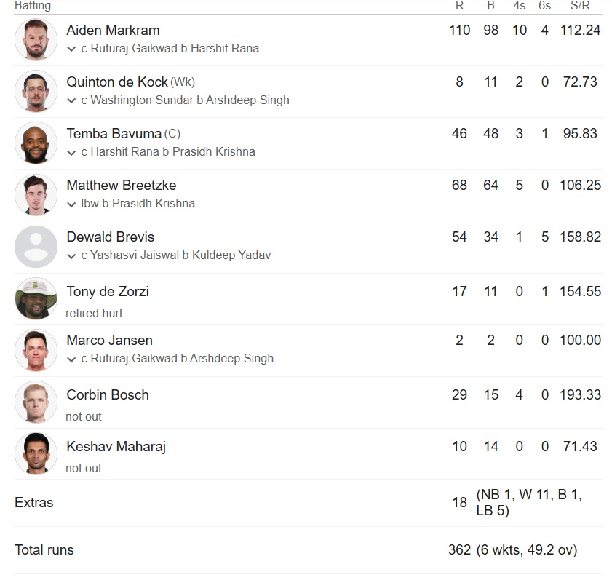The width and height of the screenshot is (612, 580).
Task: Click the Total runs row label
Action: [x=44, y=550]
